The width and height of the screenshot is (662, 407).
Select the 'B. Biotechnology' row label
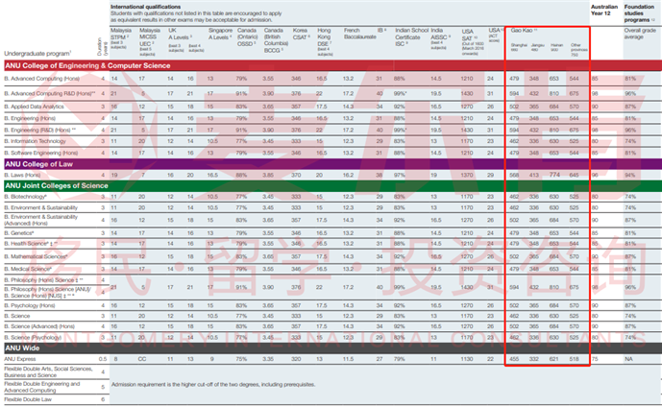click(x=25, y=197)
